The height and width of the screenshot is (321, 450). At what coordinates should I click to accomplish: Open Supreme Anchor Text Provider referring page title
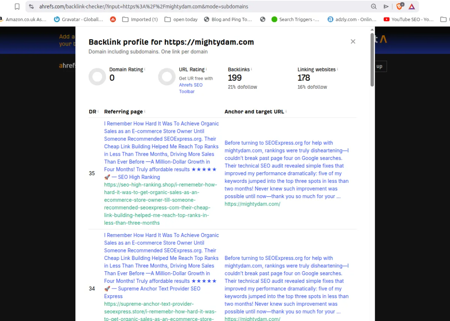tap(161, 266)
